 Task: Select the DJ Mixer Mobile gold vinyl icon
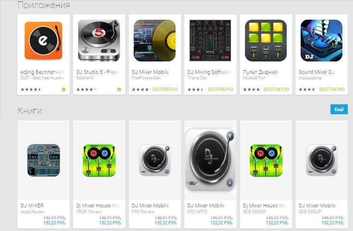click(x=155, y=40)
